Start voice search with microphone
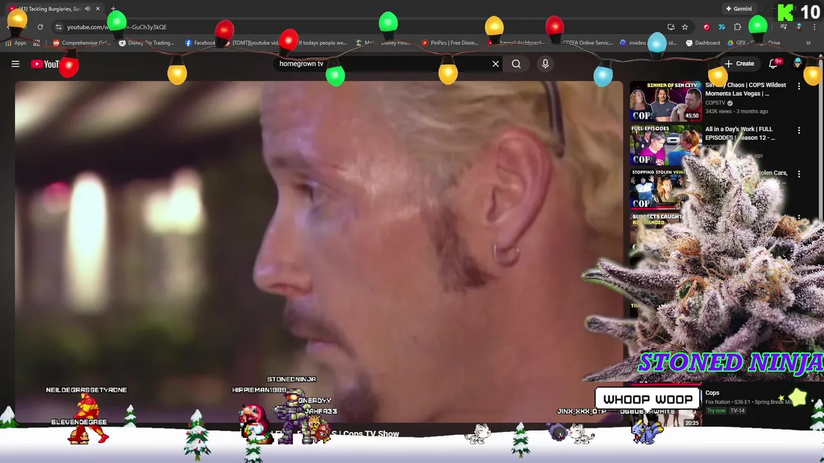 pyautogui.click(x=545, y=64)
